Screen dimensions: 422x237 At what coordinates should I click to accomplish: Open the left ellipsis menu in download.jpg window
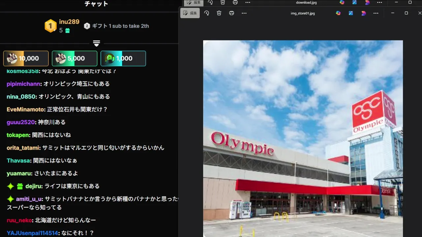[248, 2]
